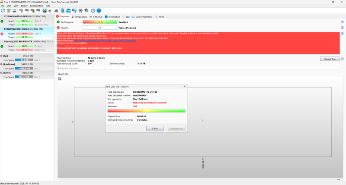The image size is (346, 185).
Task: Click the red X status icon of ST8000NM017B disk
Action: [2, 34]
